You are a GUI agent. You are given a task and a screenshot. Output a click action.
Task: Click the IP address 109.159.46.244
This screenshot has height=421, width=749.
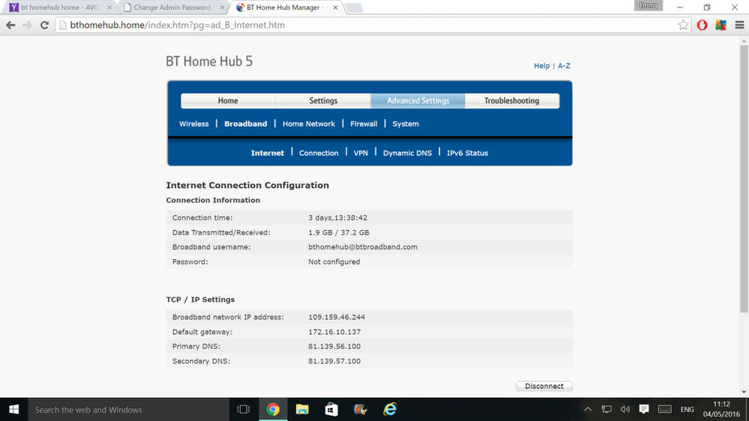(x=337, y=318)
